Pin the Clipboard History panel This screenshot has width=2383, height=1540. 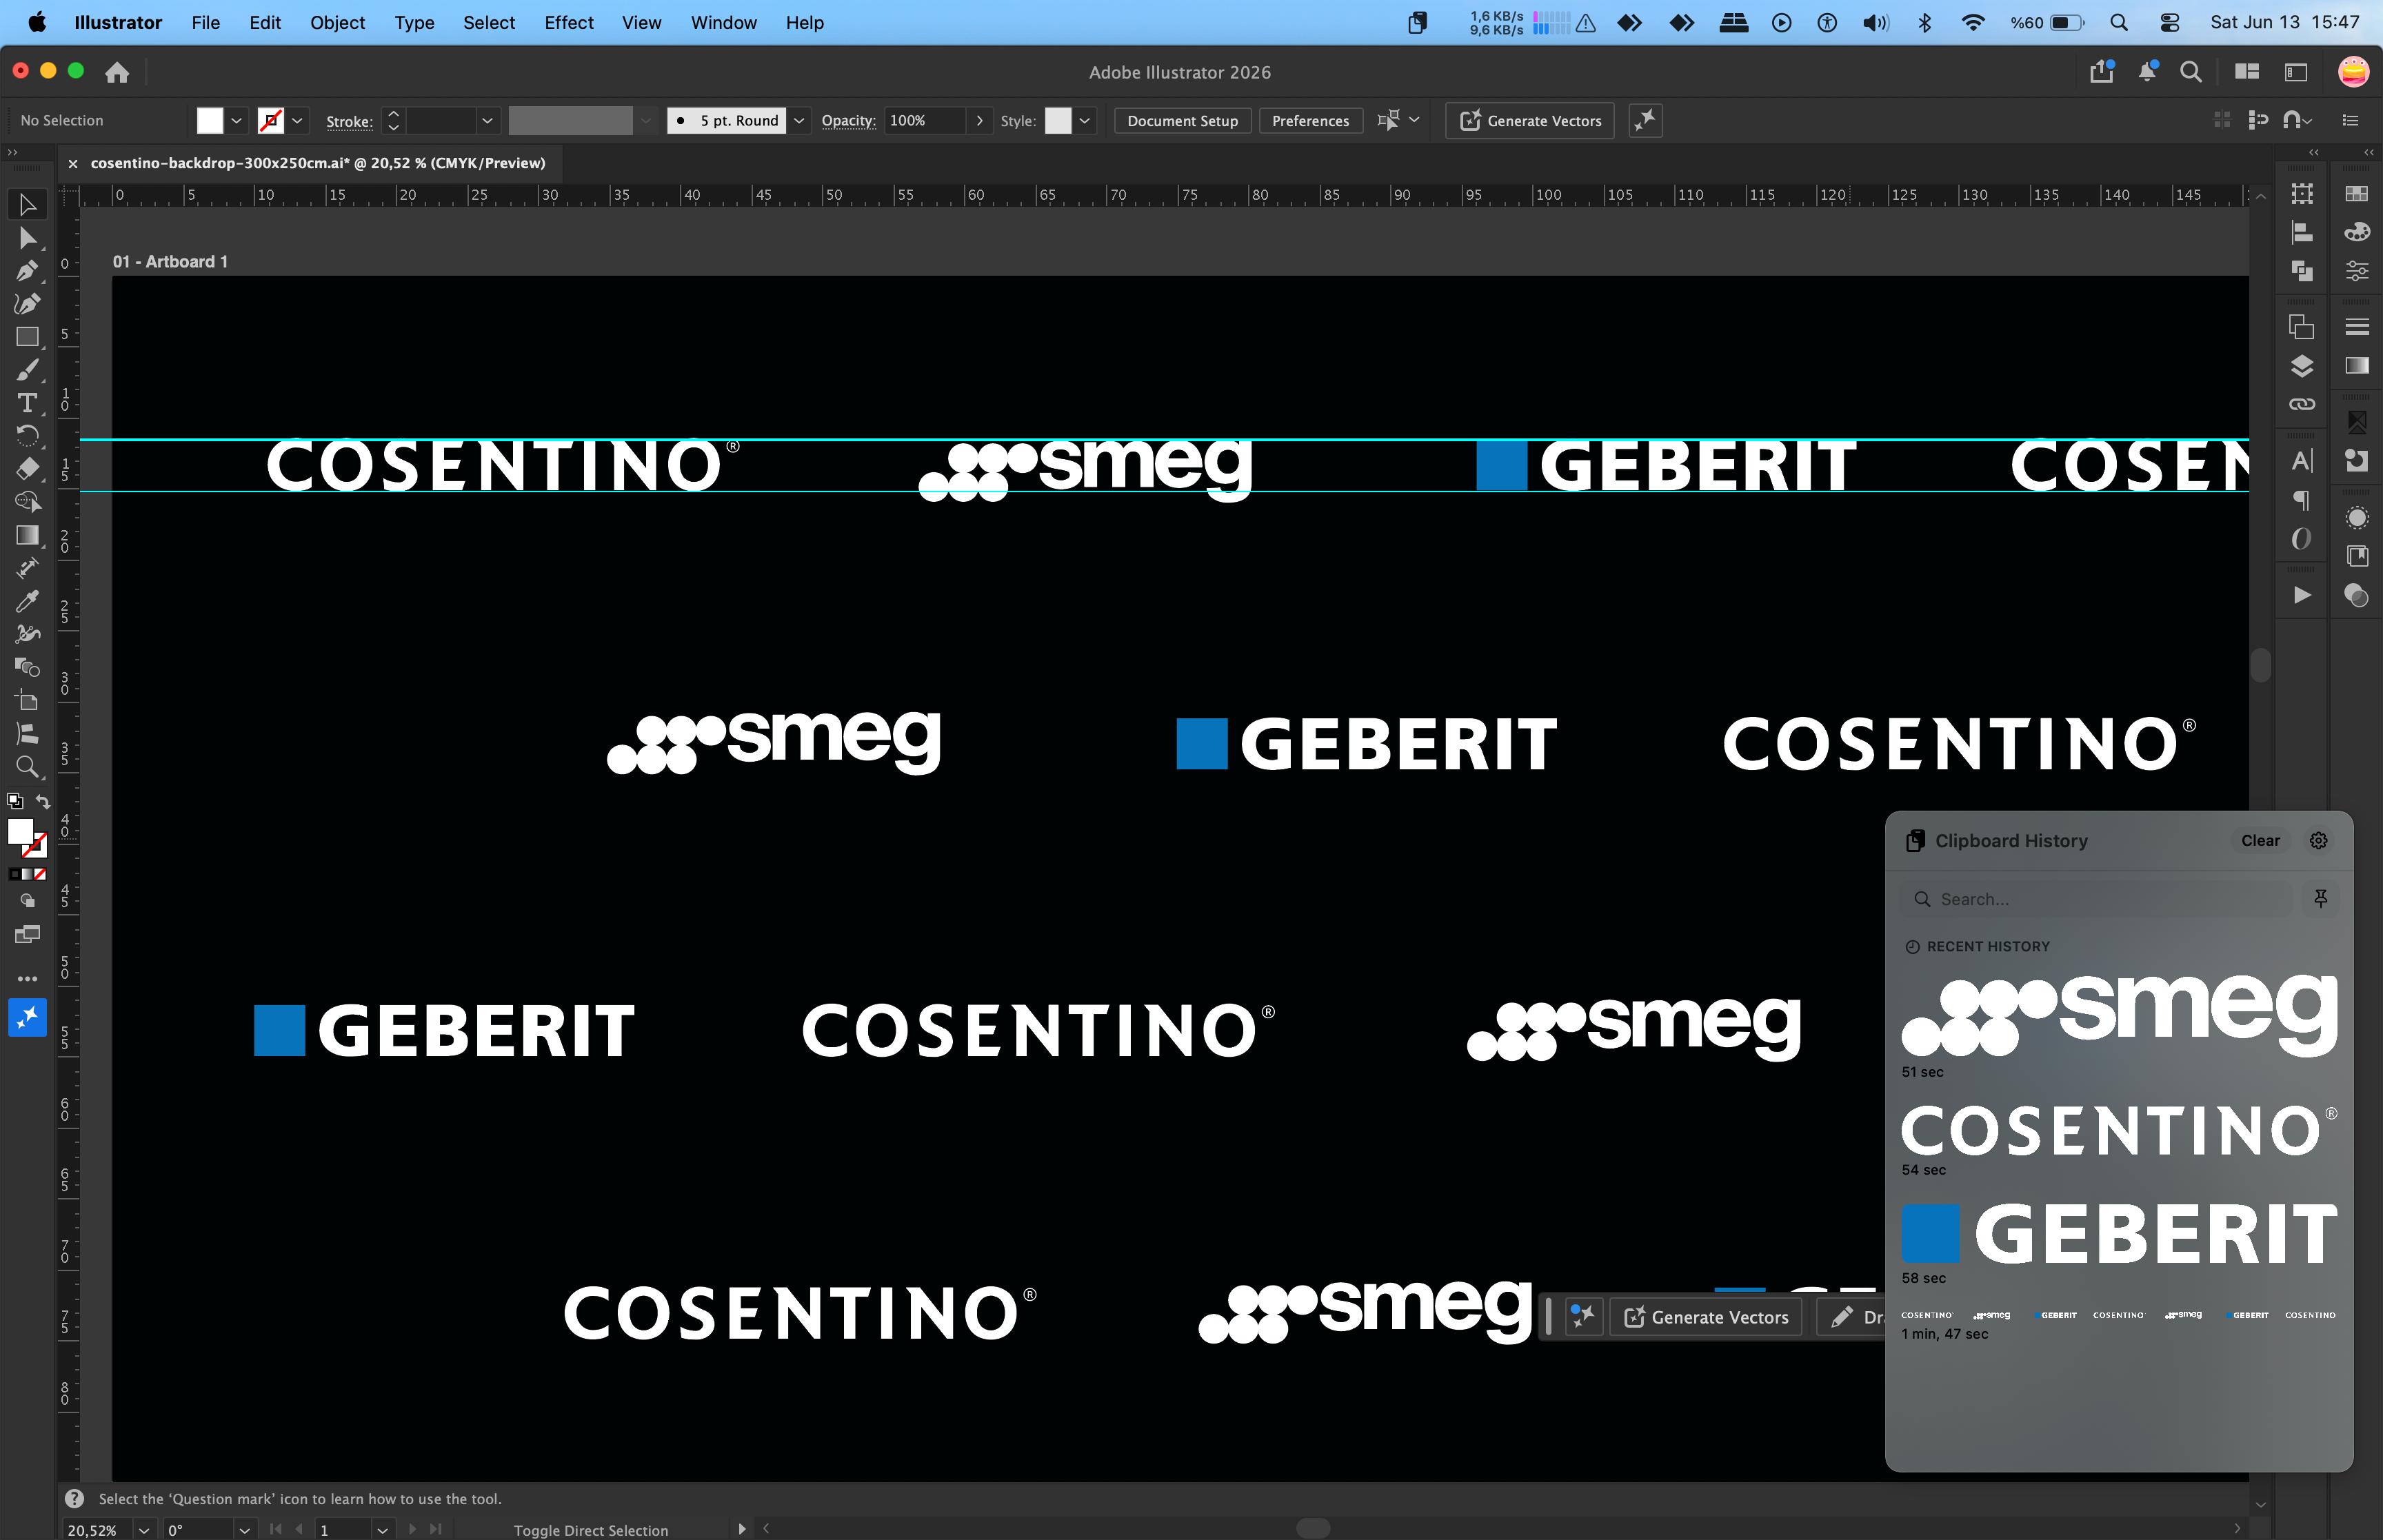2320,899
